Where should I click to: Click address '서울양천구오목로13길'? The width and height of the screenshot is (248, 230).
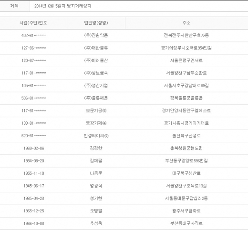[x=186, y=186]
